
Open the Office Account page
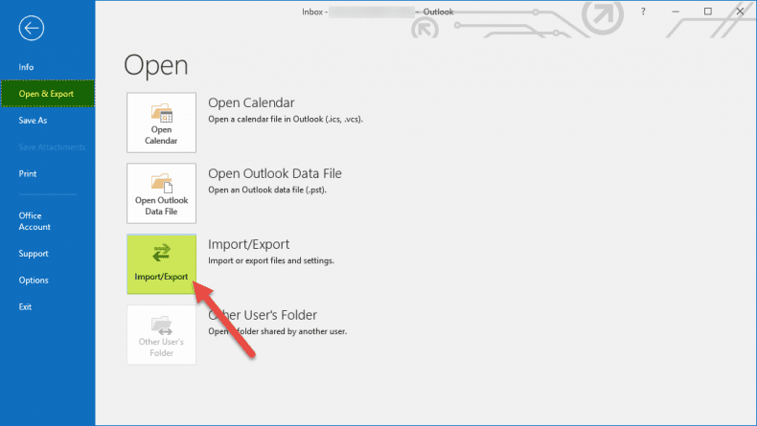point(34,221)
